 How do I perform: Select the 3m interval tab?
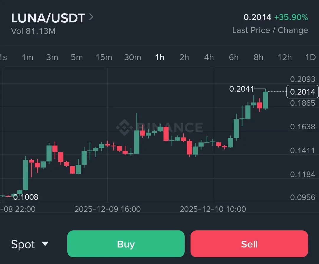(52, 57)
